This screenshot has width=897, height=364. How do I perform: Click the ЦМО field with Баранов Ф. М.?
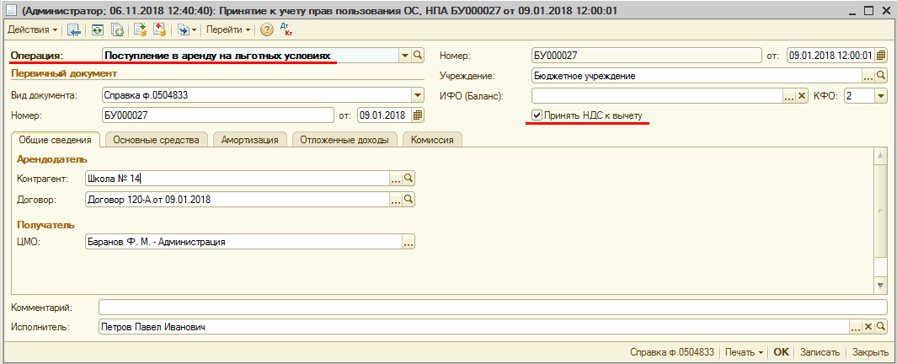click(243, 242)
